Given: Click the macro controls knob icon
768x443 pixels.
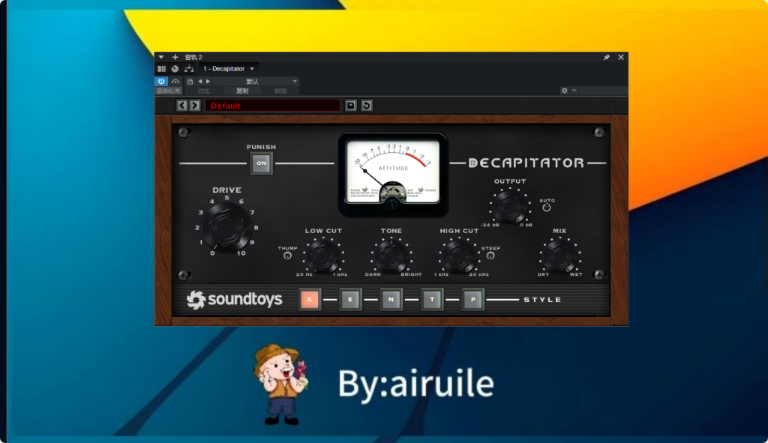Looking at the screenshot, I should pos(175,69).
